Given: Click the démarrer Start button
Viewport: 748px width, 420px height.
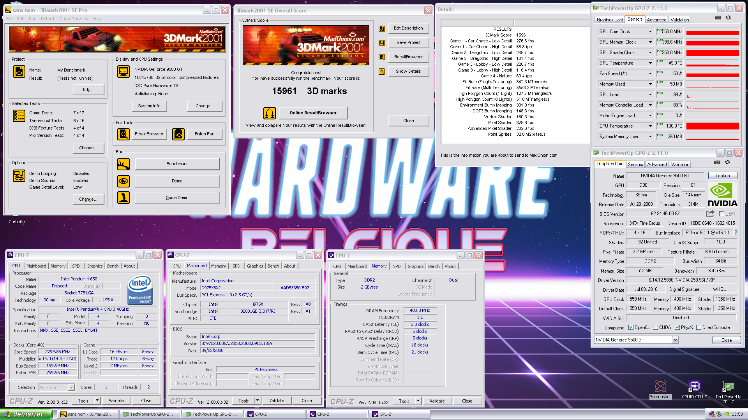Looking at the screenshot, I should (26, 414).
